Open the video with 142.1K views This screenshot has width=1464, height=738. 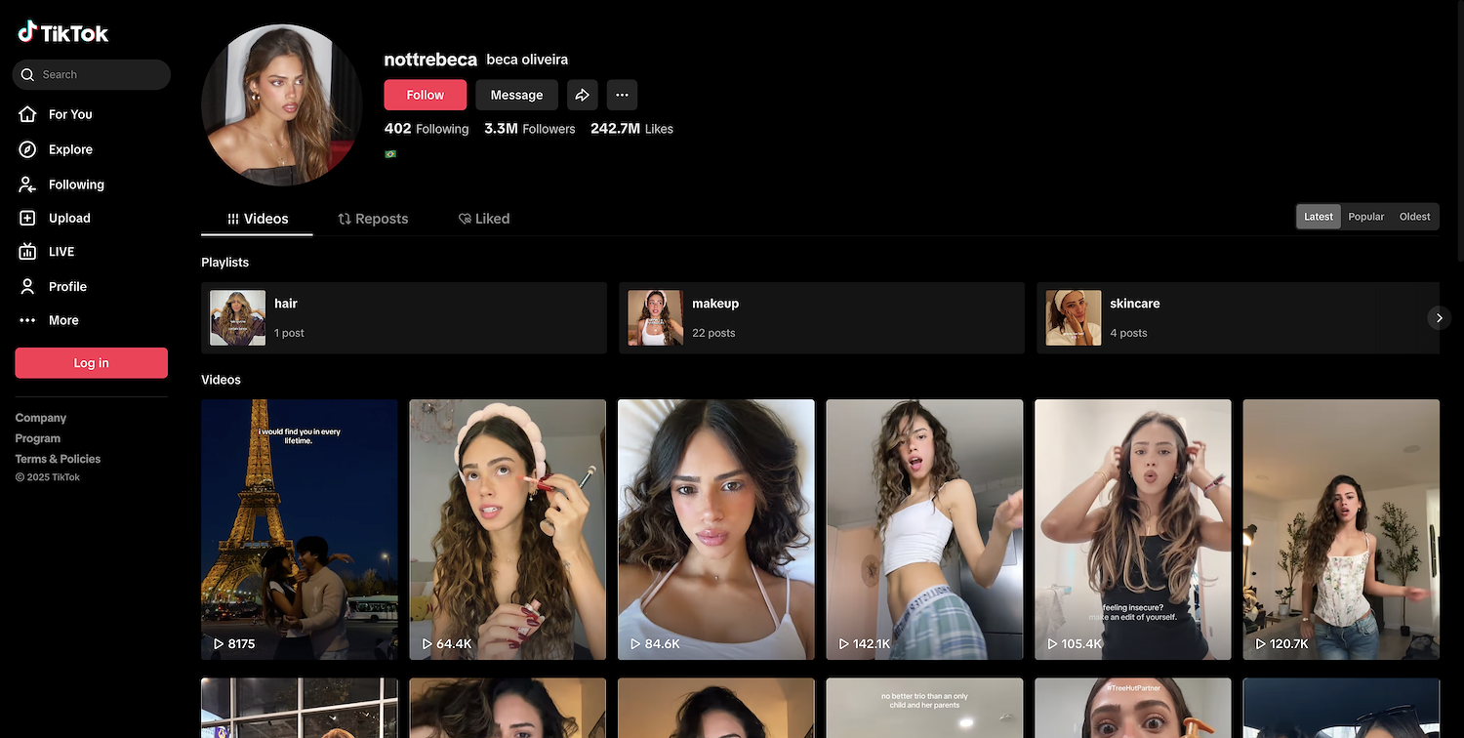[924, 529]
